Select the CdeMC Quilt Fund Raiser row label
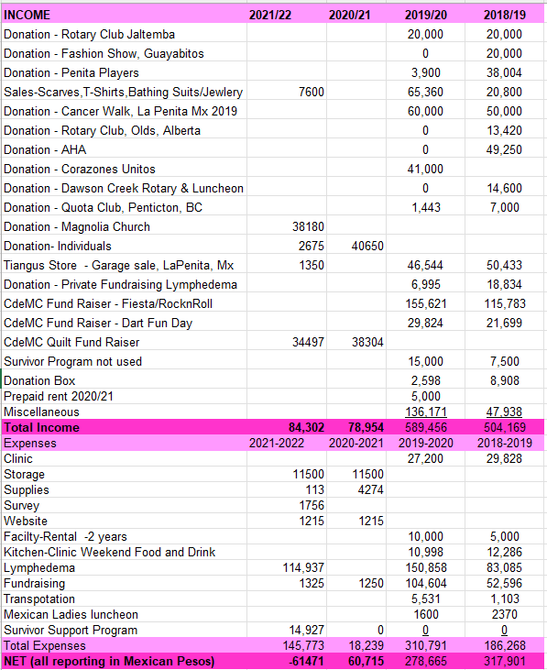The width and height of the screenshot is (547, 670). pos(124,342)
